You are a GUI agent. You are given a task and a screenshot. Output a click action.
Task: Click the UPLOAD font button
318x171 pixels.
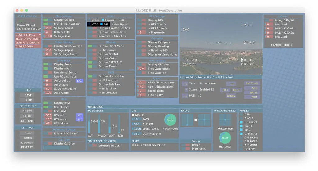pyautogui.click(x=28, y=116)
